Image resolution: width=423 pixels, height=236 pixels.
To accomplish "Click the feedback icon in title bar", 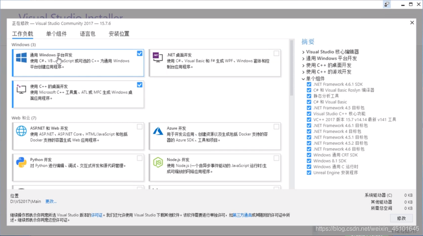I will pos(387,4).
